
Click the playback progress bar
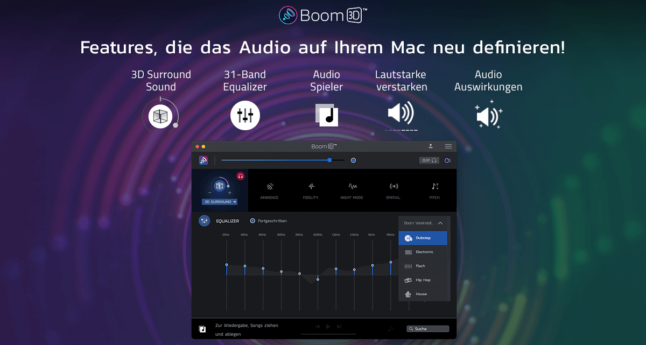coord(328,335)
